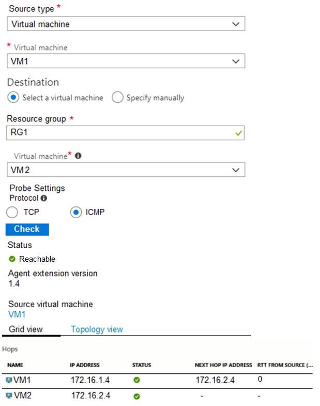The height and width of the screenshot is (406, 320).
Task: Click the info icon next to Protocol
Action: (44, 198)
